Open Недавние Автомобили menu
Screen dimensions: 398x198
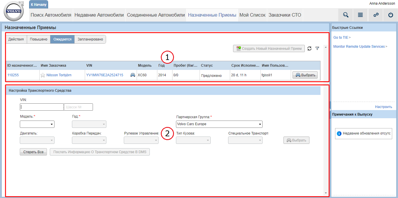[99, 15]
